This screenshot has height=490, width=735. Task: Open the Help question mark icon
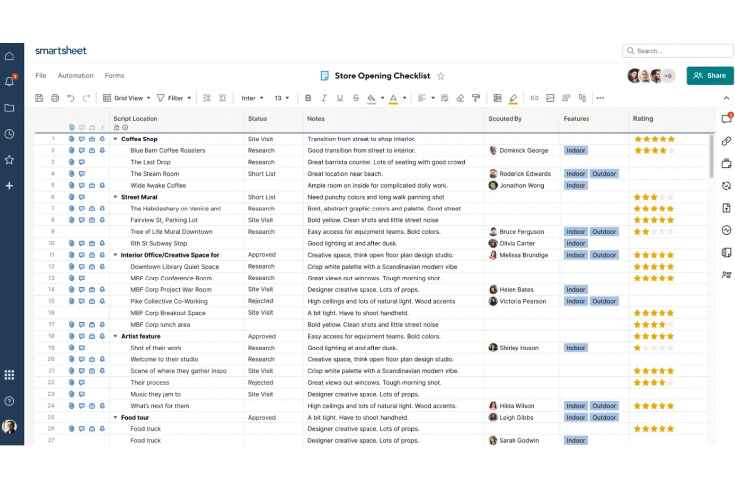pyautogui.click(x=9, y=401)
